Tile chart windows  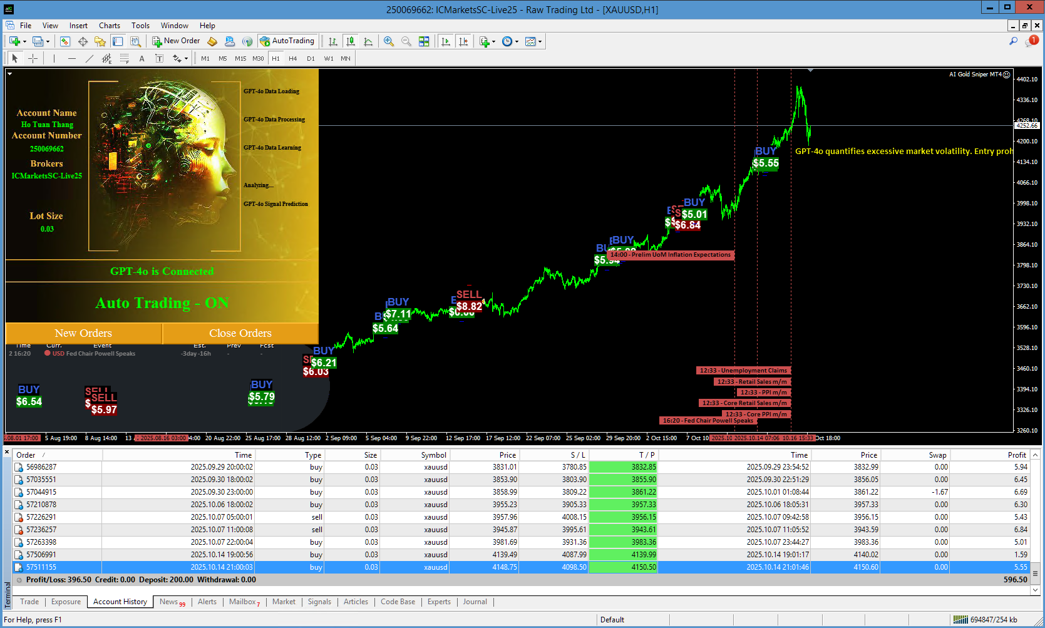point(424,41)
